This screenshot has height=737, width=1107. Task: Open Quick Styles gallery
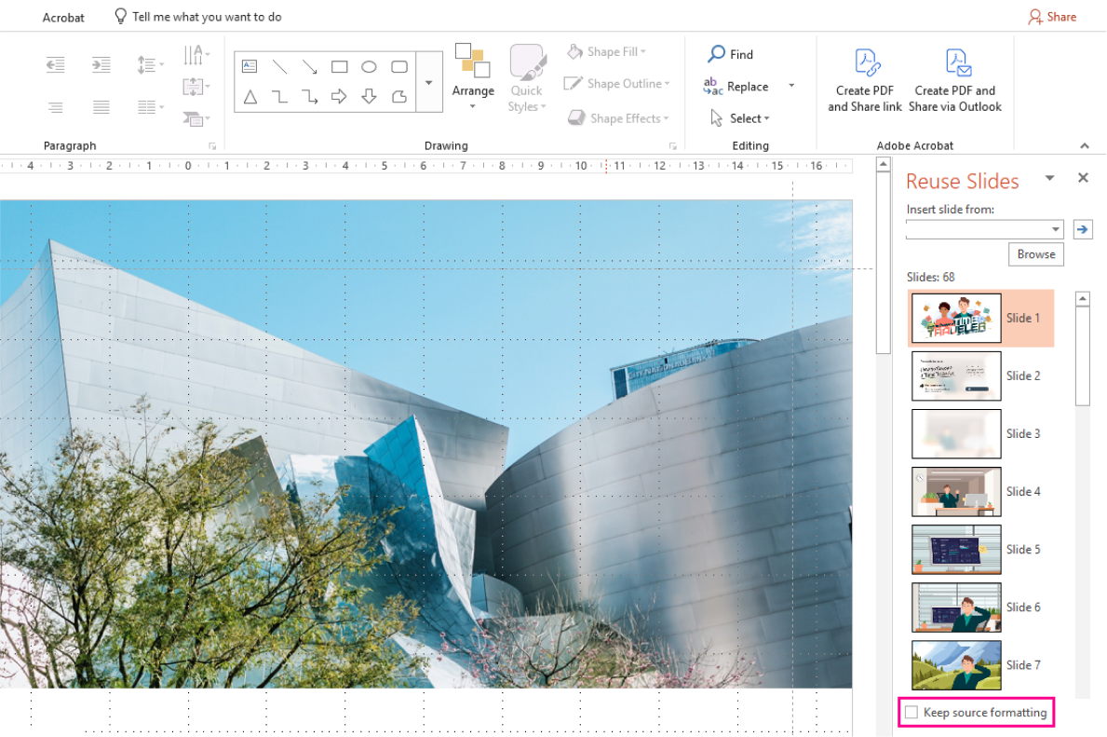[527, 77]
